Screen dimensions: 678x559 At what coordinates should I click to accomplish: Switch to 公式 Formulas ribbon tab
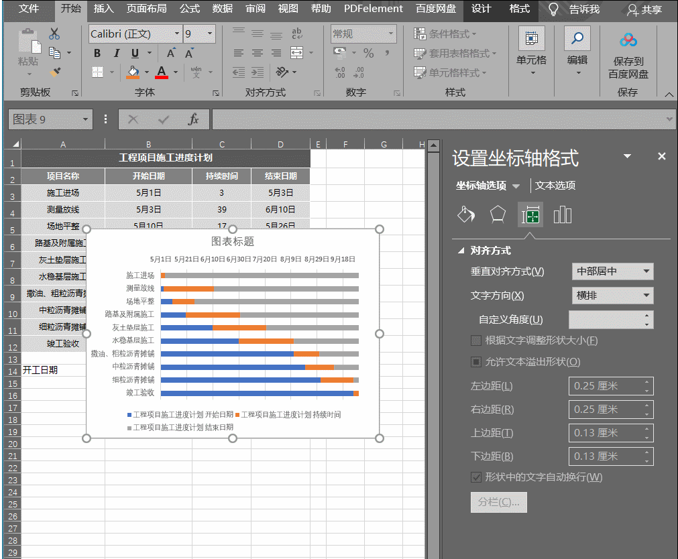(x=190, y=9)
